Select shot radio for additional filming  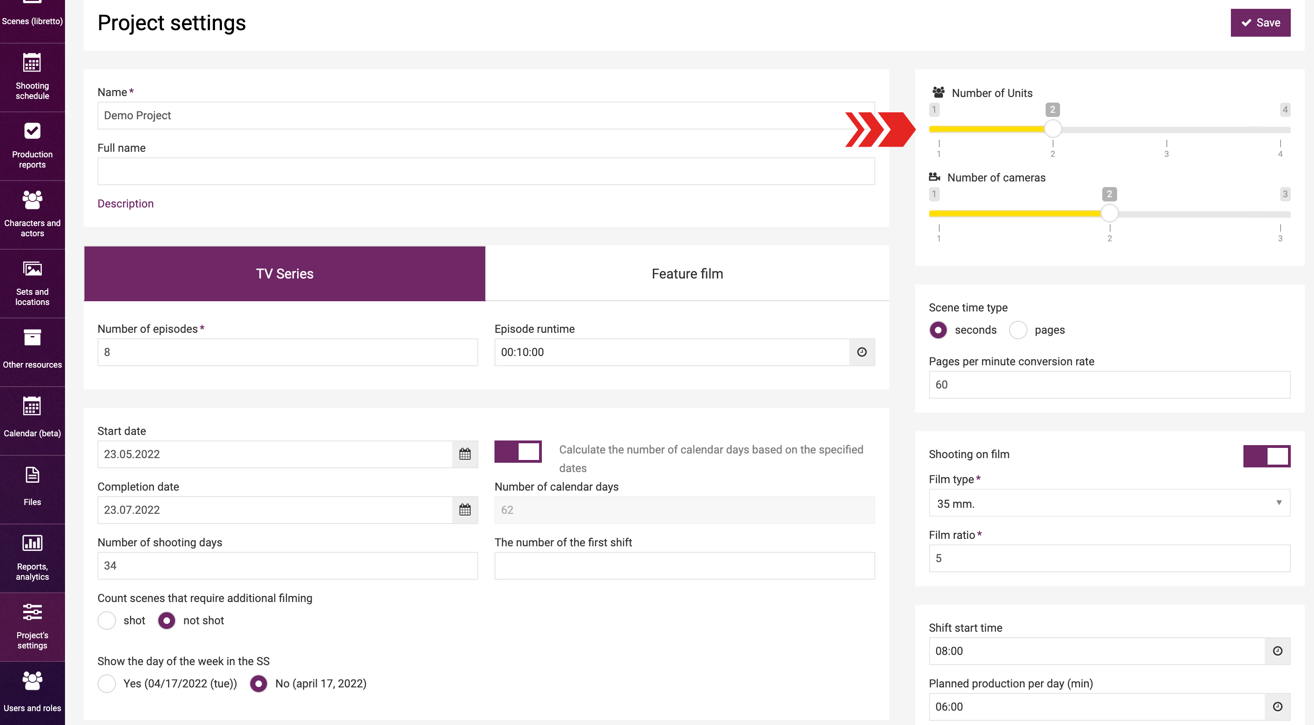tap(107, 621)
